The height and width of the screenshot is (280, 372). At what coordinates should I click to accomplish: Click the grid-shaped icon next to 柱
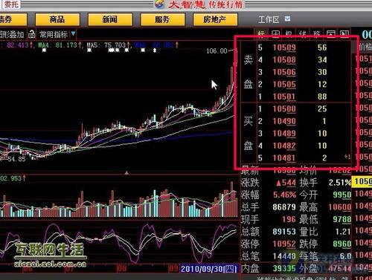(275, 34)
